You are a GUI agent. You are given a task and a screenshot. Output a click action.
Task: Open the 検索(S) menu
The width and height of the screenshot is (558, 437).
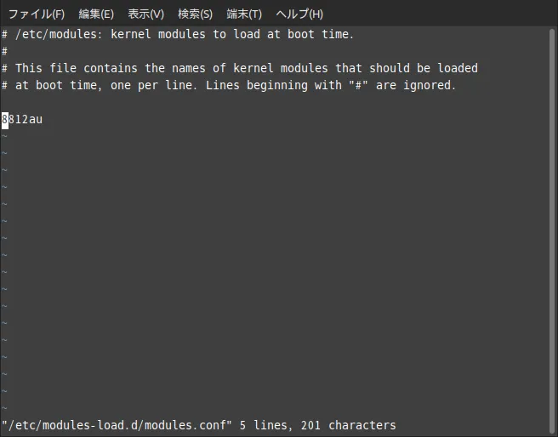pyautogui.click(x=195, y=14)
